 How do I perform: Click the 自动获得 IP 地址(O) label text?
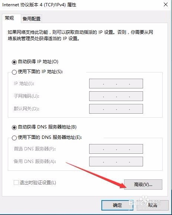click(x=38, y=62)
